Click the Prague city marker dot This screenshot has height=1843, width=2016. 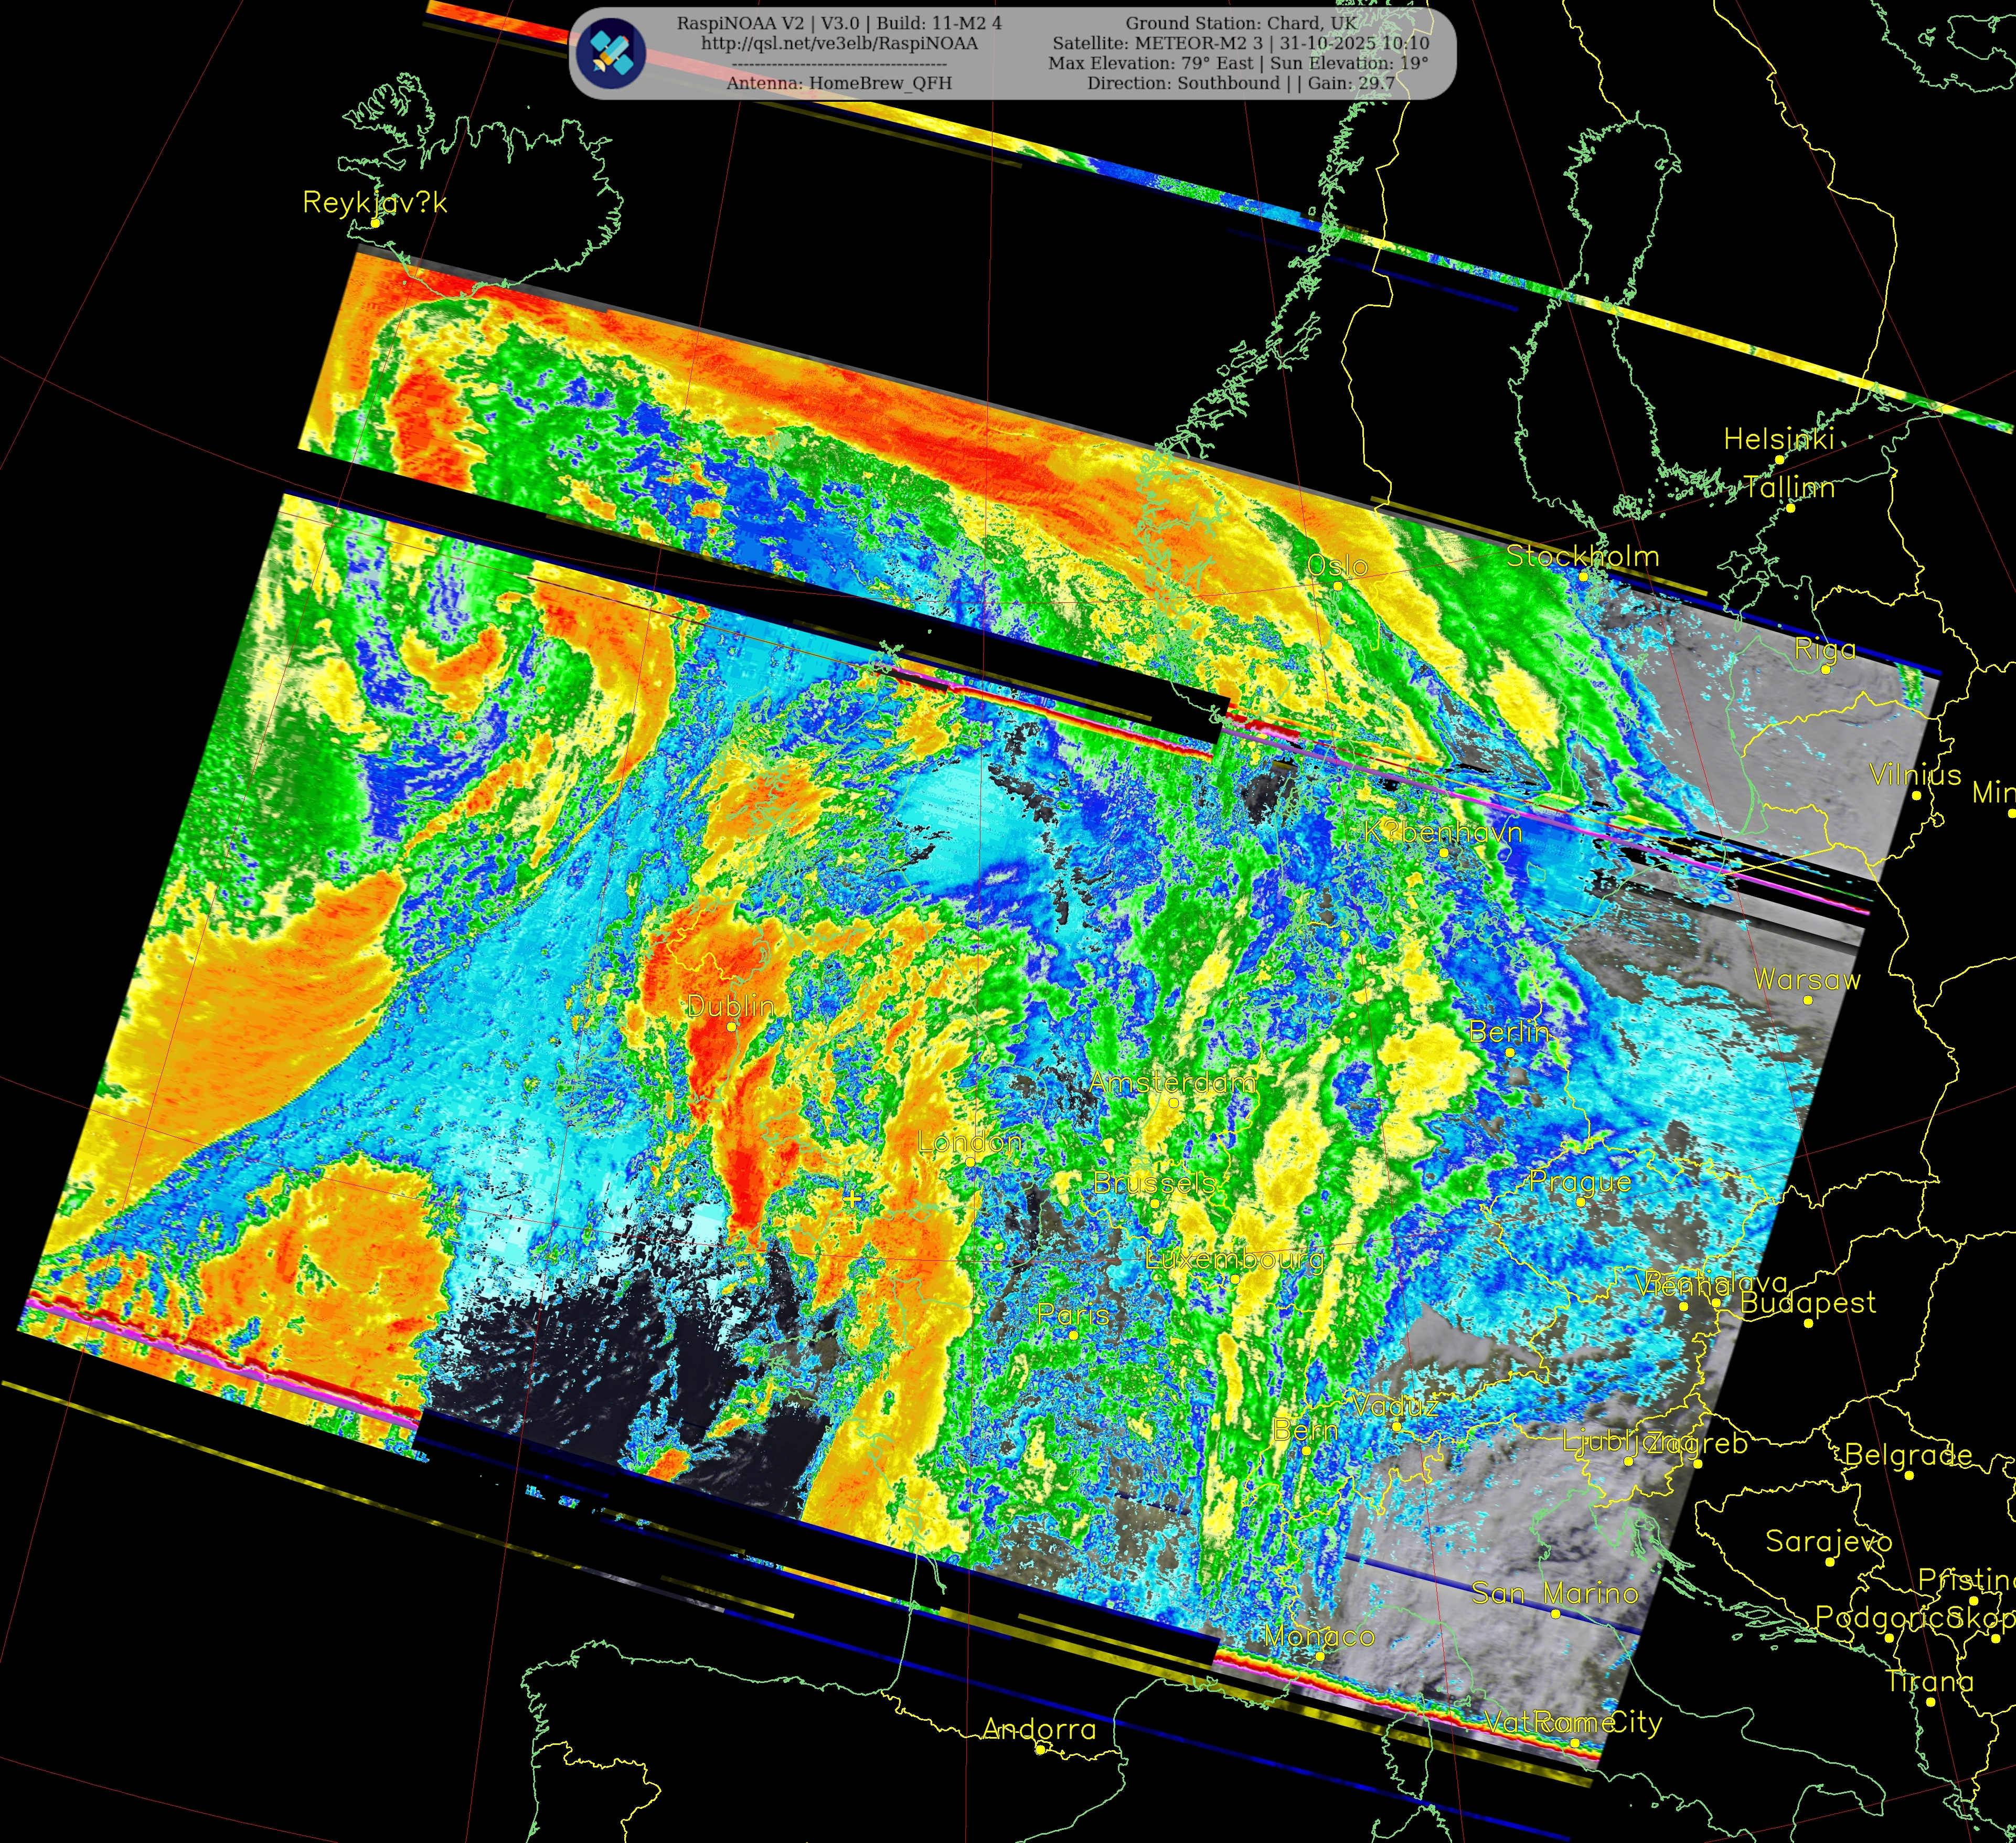click(1580, 1202)
